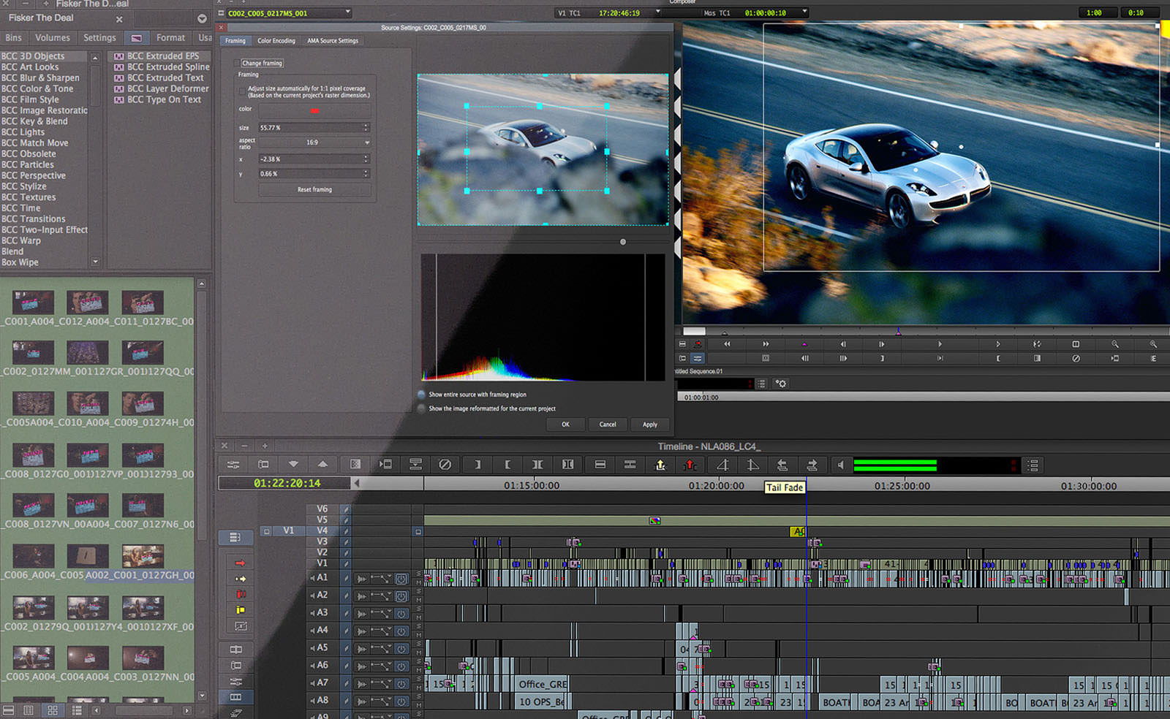Screen dimensions: 1170x719
Task: Tick the Change framing checkbox
Action: tap(236, 63)
